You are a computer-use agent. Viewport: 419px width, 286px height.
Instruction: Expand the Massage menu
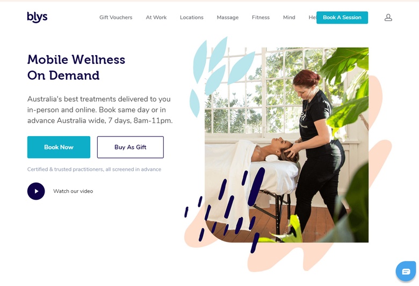(228, 18)
